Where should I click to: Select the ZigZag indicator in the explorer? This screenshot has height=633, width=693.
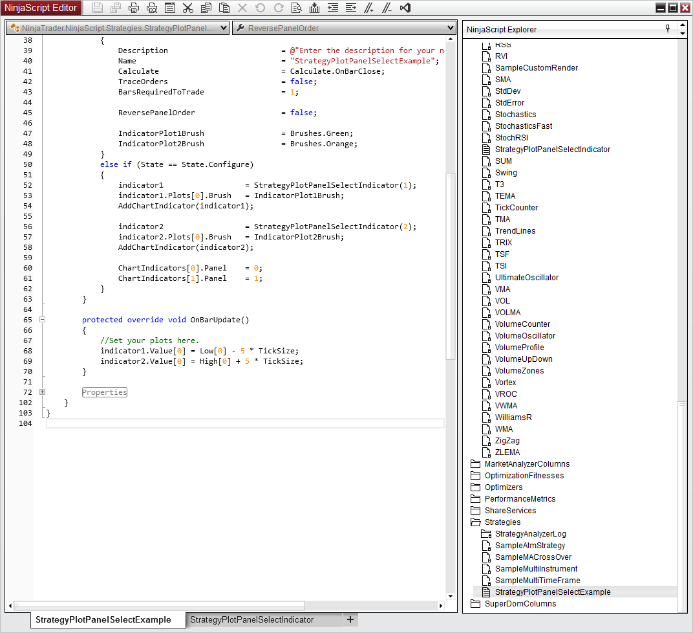coord(507,440)
